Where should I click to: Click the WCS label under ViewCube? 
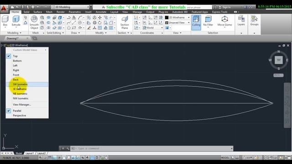pyautogui.click(x=278, y=75)
